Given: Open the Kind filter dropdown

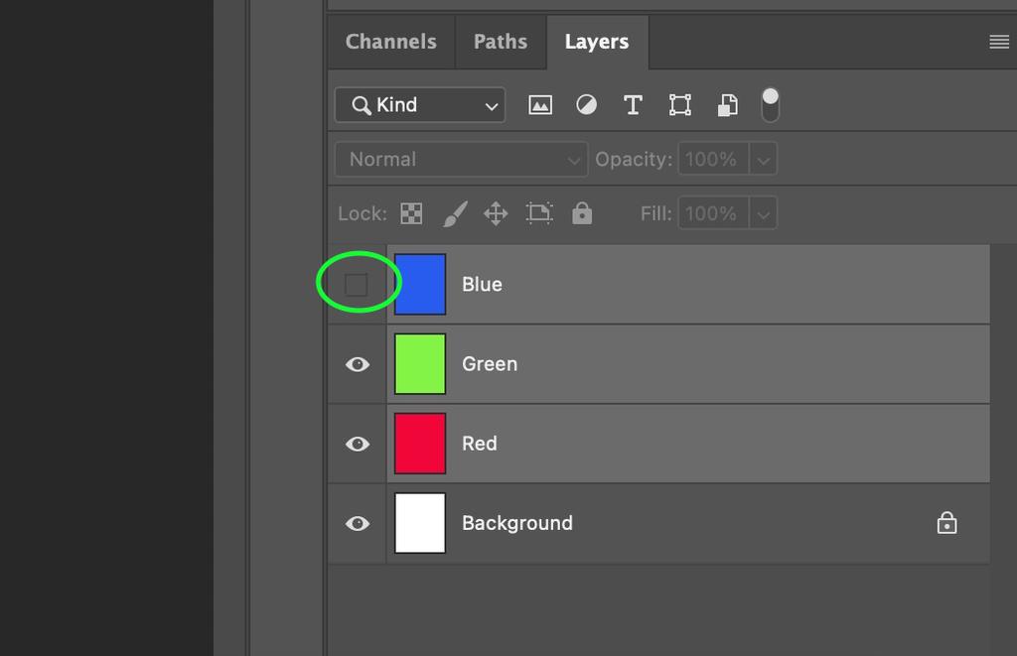Looking at the screenshot, I should tap(420, 105).
